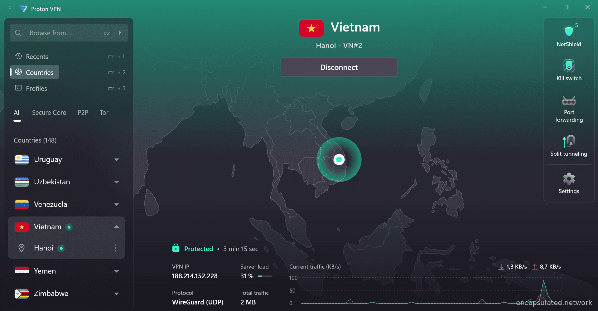This screenshot has width=598, height=311.
Task: Expand the Uzbekistan server list
Action: [117, 182]
